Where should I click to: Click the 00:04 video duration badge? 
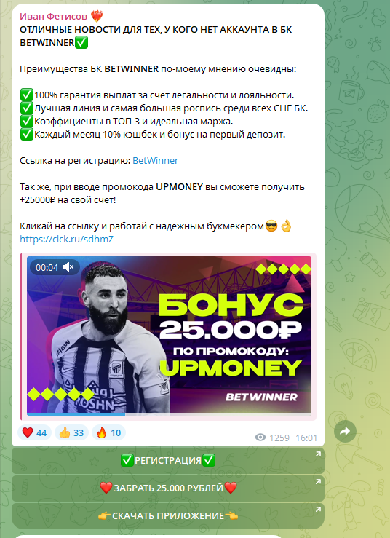click(x=47, y=267)
